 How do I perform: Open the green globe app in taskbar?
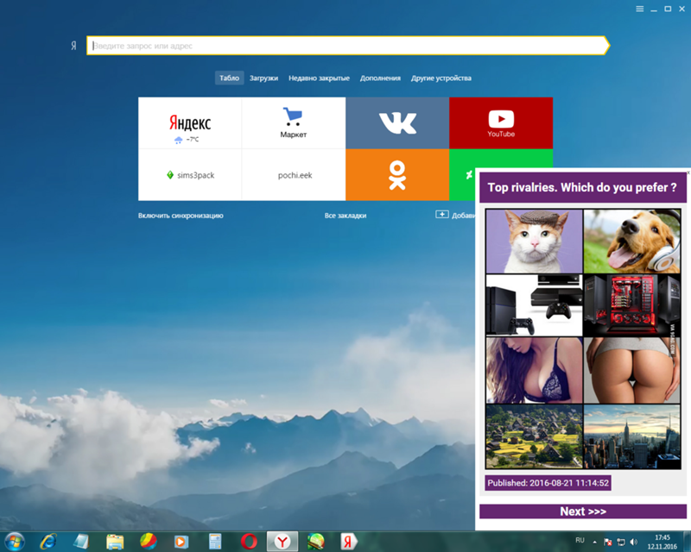315,542
